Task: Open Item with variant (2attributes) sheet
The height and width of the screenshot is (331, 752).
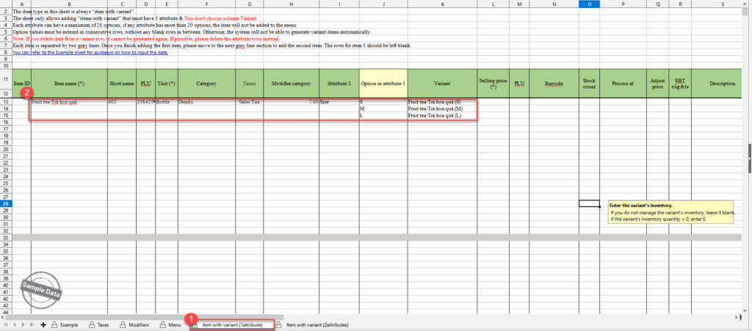Action: coord(317,324)
